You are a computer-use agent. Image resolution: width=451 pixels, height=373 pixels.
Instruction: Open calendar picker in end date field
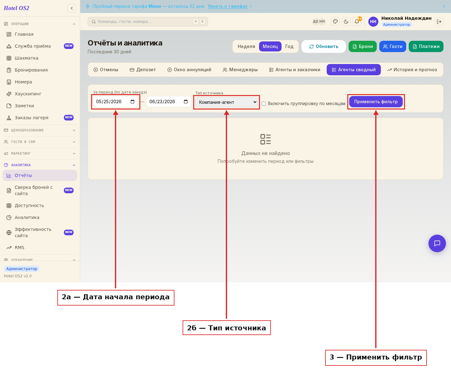186,102
